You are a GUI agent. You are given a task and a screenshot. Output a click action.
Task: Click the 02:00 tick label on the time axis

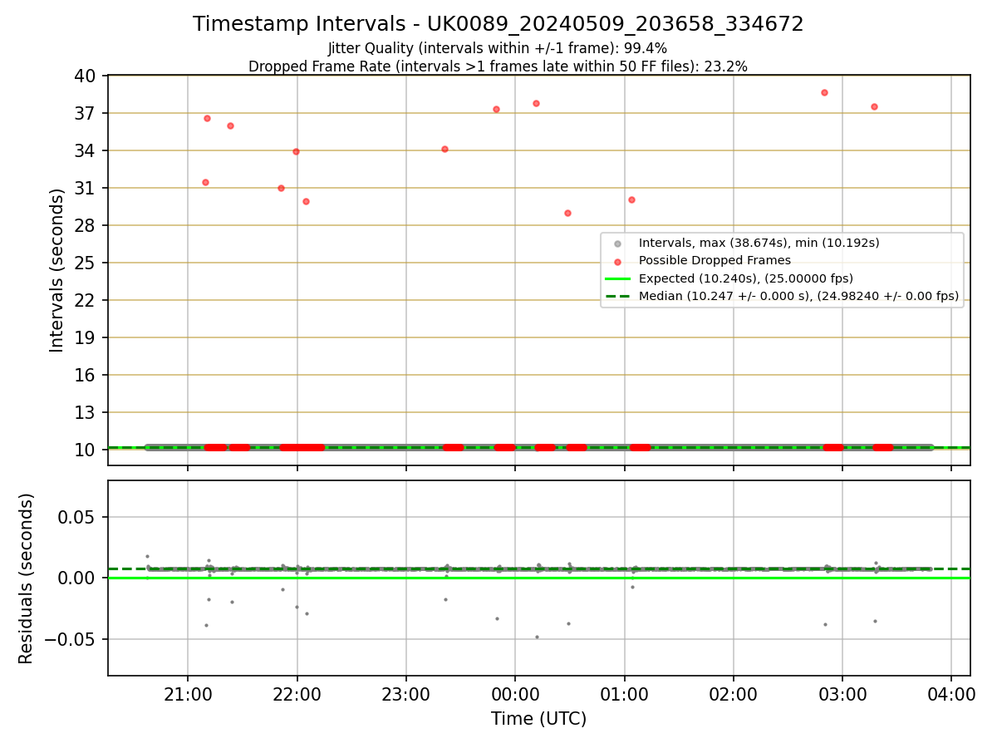(734, 693)
